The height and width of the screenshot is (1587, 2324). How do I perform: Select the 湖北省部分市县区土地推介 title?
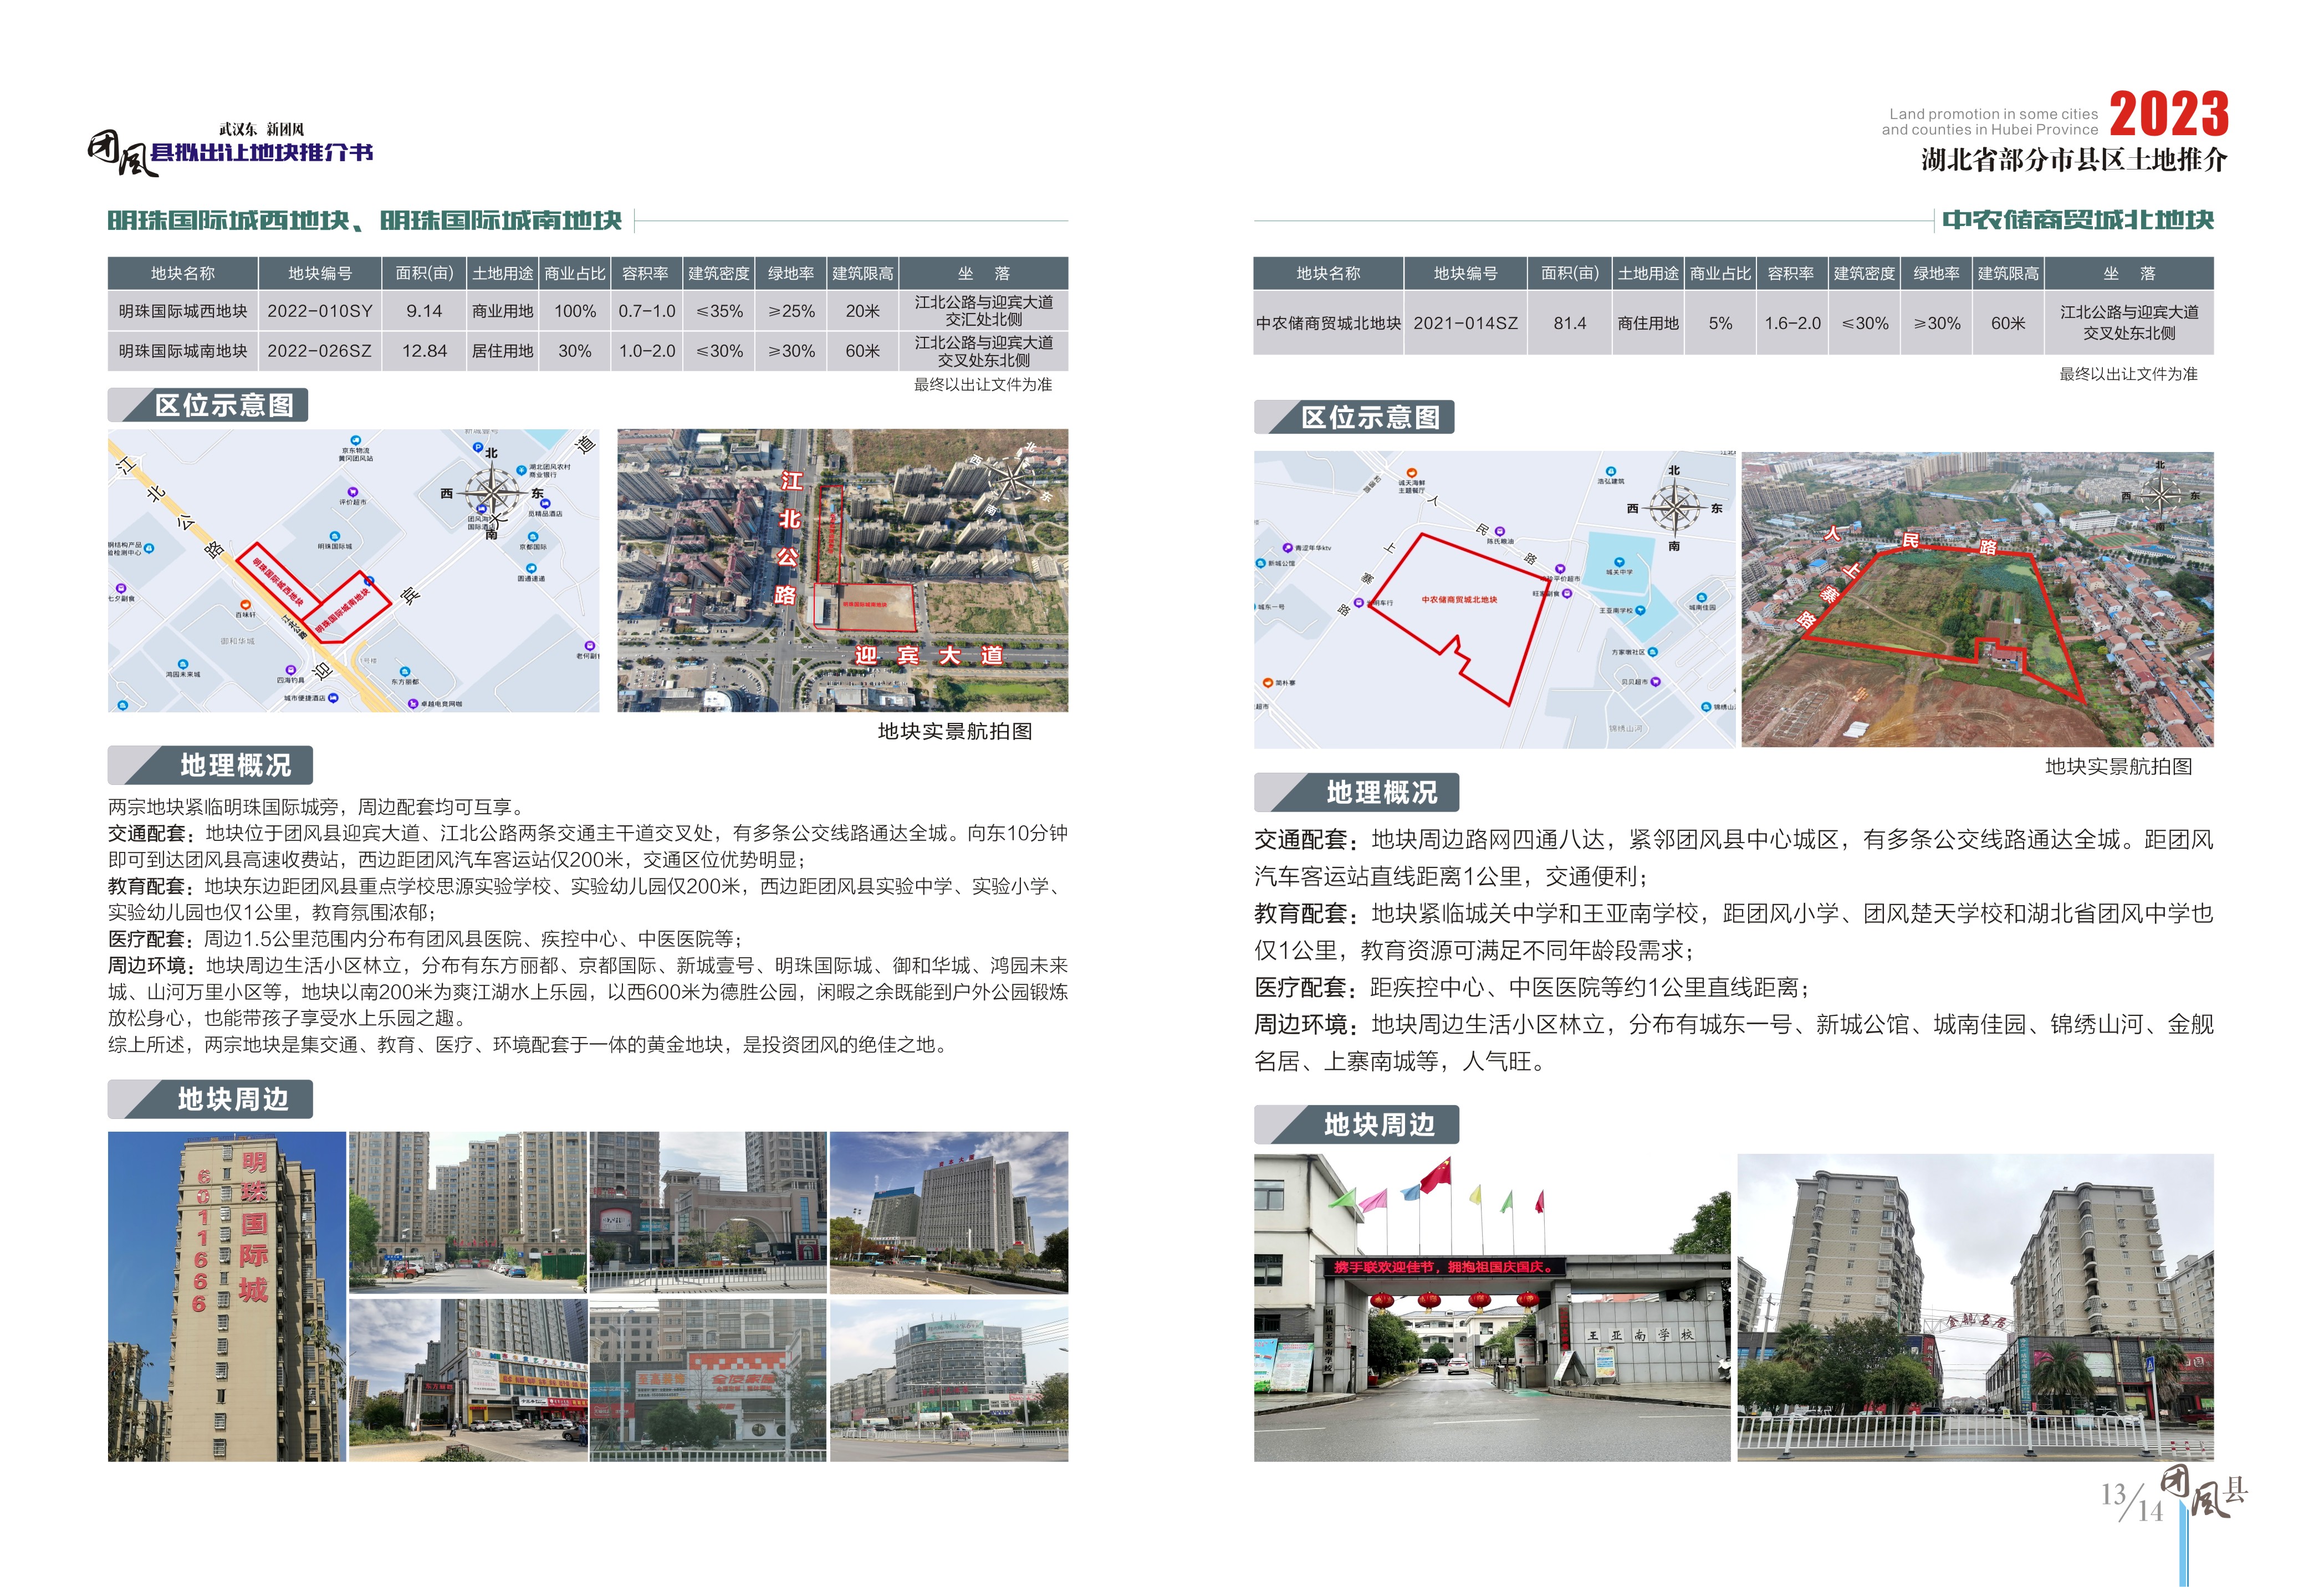pyautogui.click(x=2074, y=159)
